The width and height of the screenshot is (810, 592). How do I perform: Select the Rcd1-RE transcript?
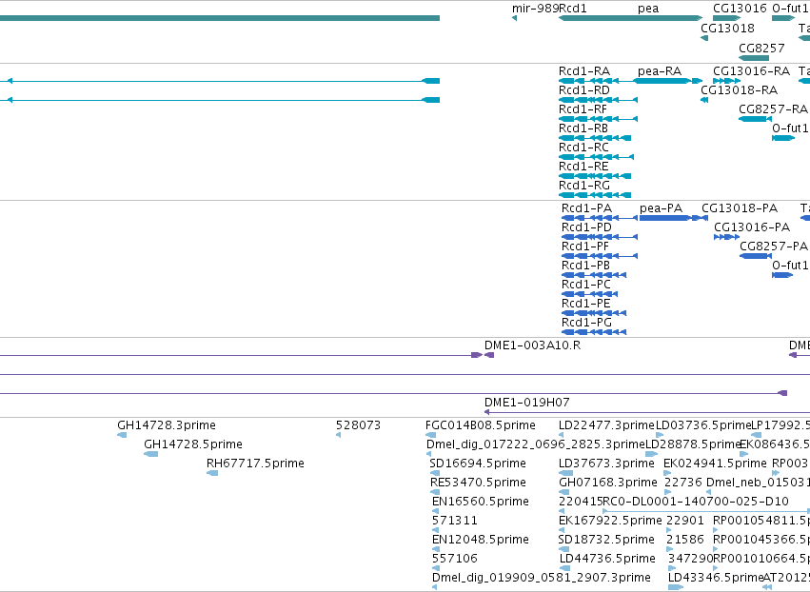tap(583, 167)
